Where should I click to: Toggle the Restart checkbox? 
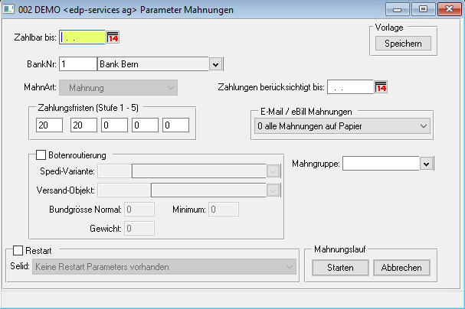click(x=18, y=250)
